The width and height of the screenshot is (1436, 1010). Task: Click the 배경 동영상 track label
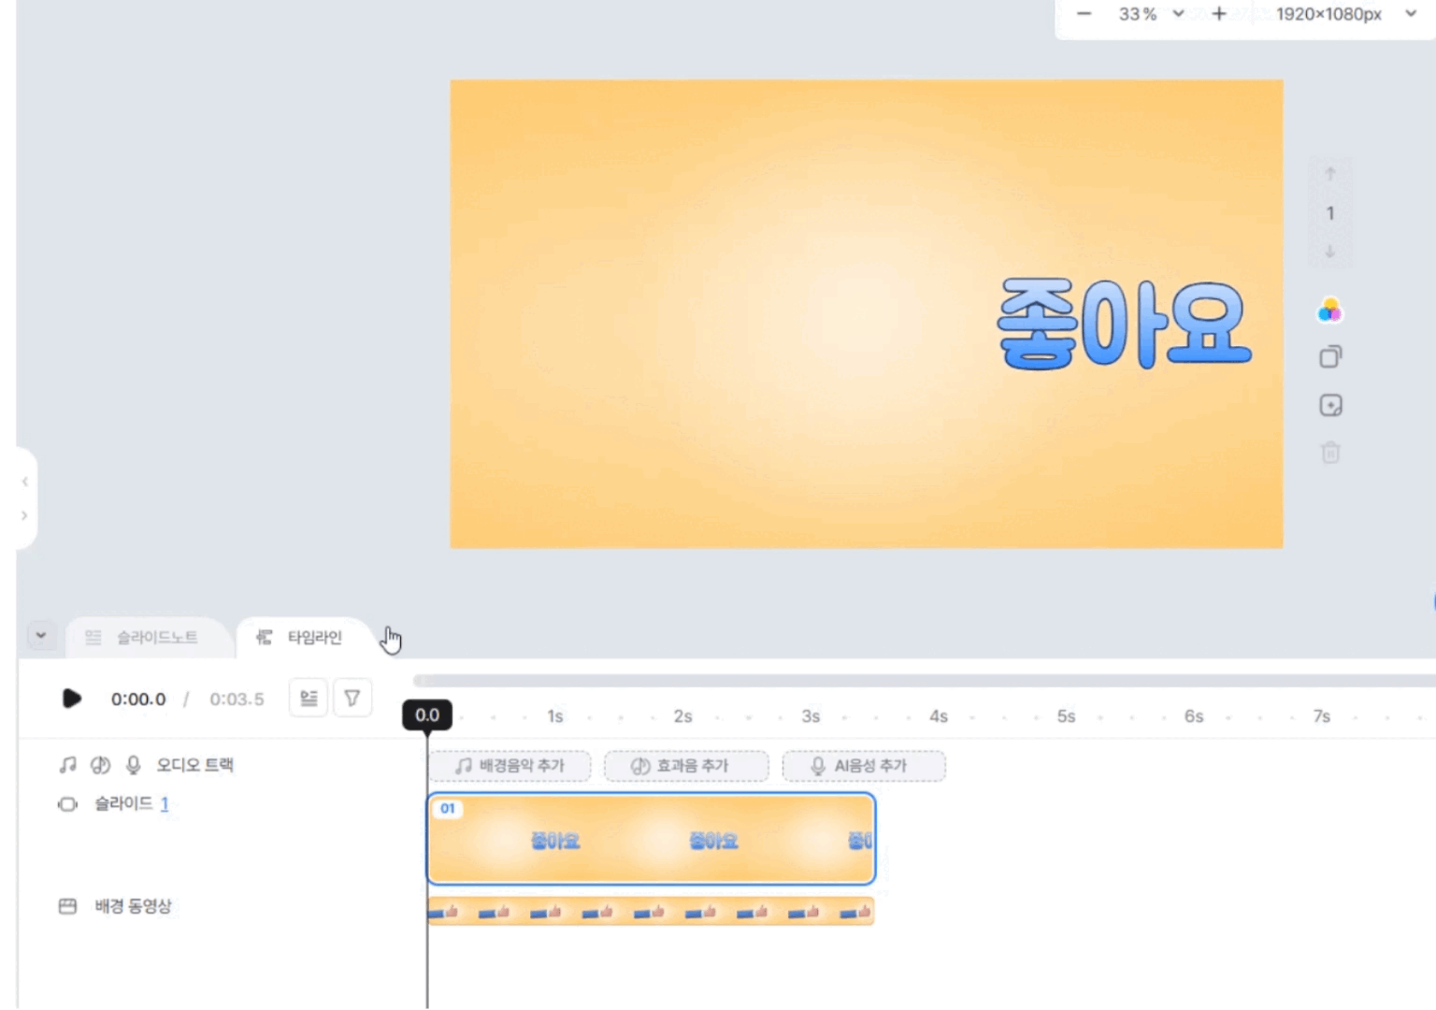click(x=134, y=906)
